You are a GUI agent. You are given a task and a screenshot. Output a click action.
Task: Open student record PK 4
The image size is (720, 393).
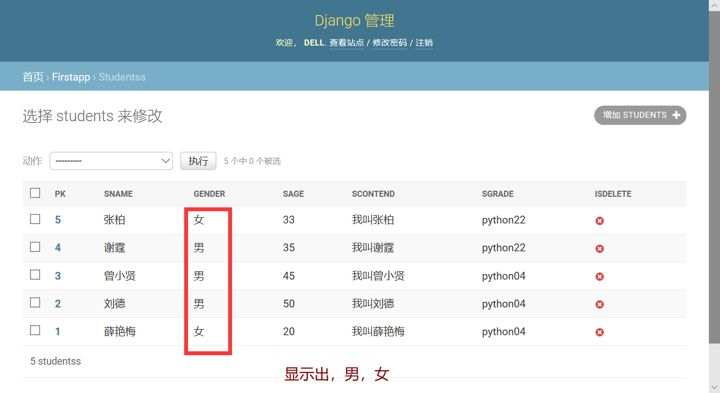[58, 248]
